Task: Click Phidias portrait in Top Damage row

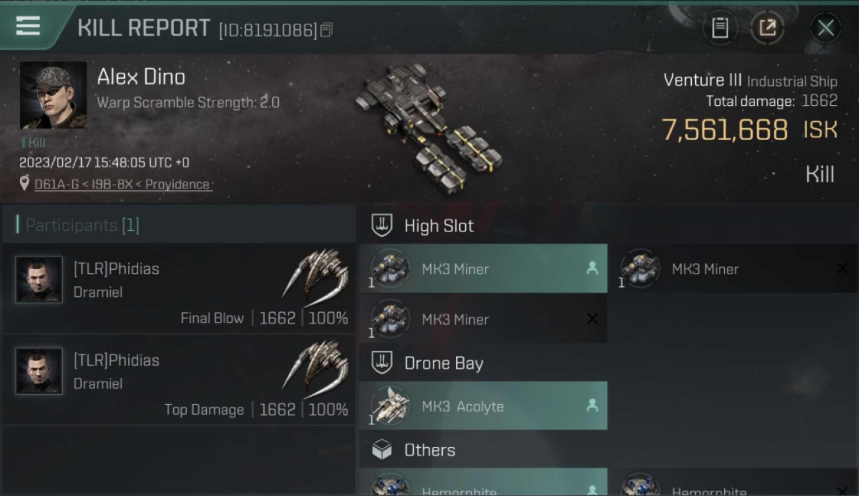Action: 39,371
